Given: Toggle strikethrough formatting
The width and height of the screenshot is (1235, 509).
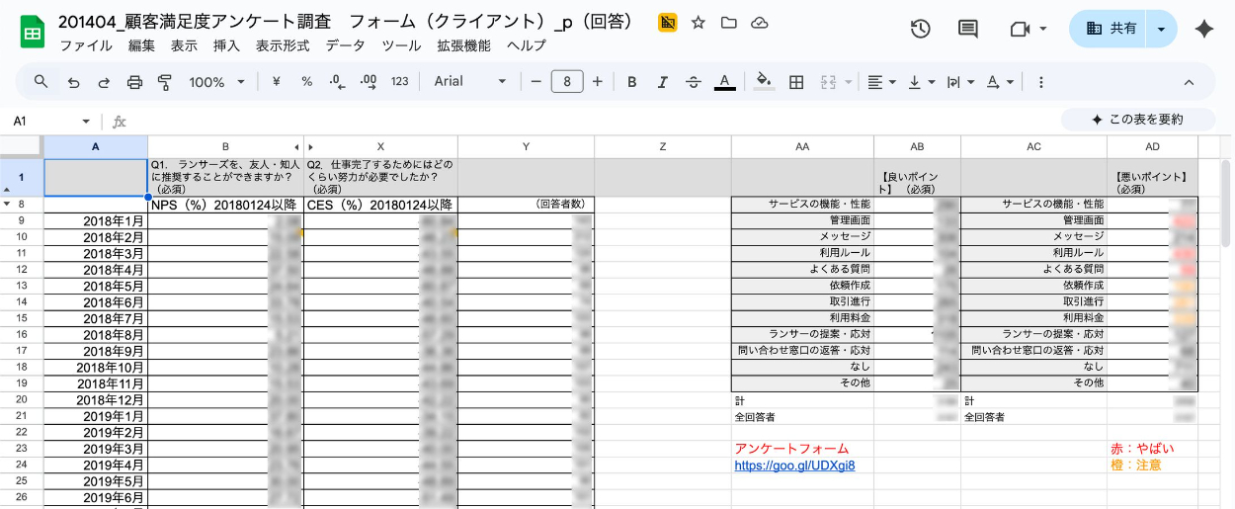Looking at the screenshot, I should [x=693, y=82].
